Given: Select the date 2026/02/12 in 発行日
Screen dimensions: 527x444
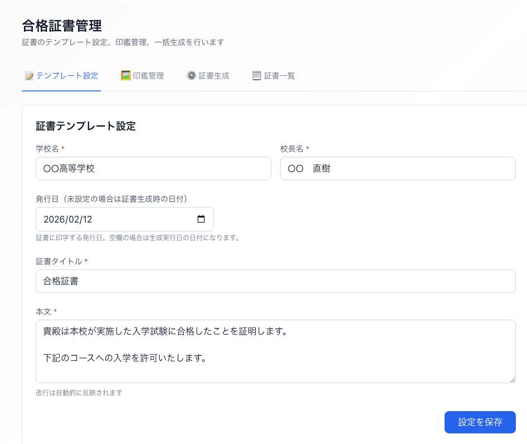Looking at the screenshot, I should pos(69,219).
